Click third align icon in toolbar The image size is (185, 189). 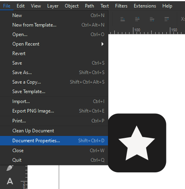click(x=152, y=19)
